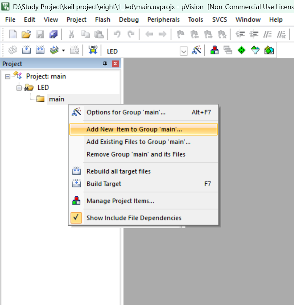
Task: Click the Manage Project Items blocks icon
Action: coord(214,50)
